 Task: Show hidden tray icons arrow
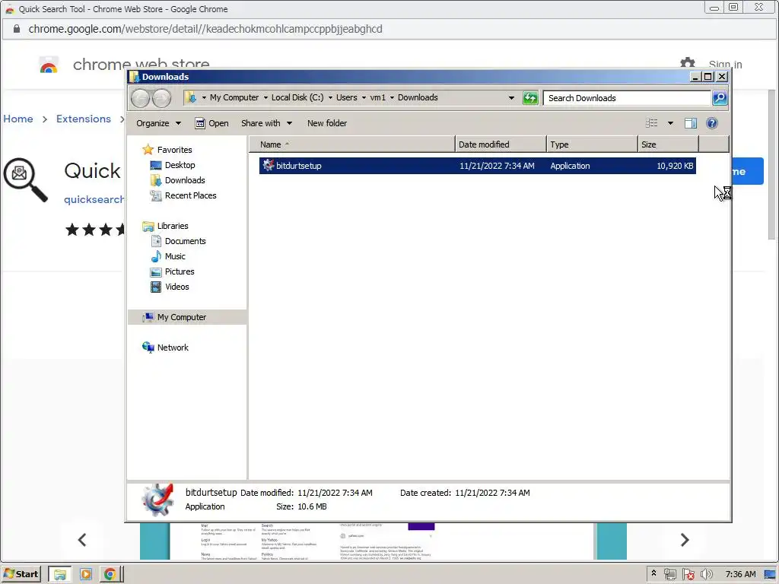tap(653, 573)
